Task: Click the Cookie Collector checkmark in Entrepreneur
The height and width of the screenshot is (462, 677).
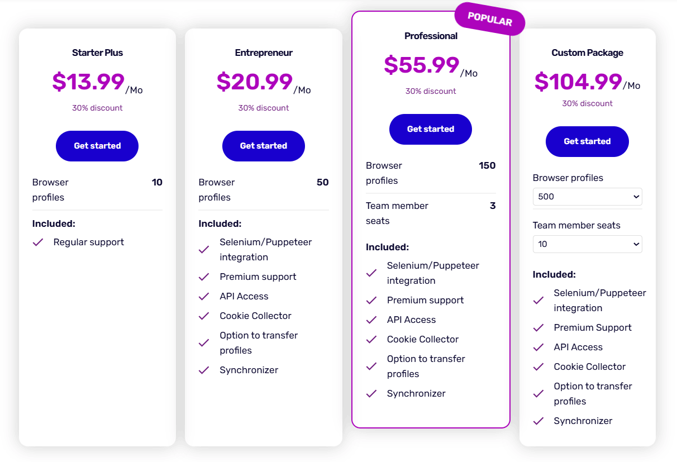Action: point(204,316)
